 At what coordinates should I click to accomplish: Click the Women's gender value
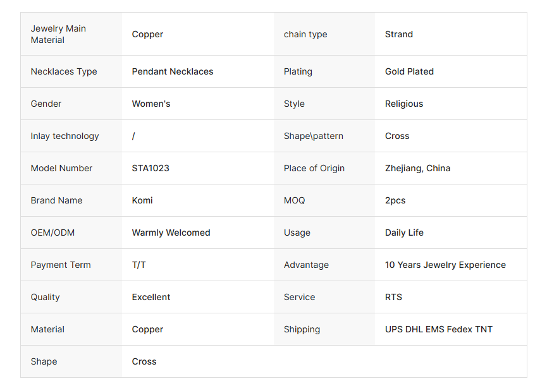pos(151,104)
